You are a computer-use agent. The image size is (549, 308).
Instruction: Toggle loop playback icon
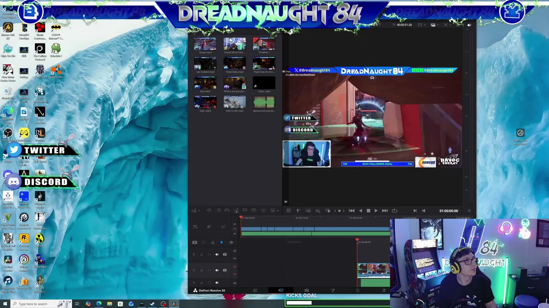coord(395,210)
